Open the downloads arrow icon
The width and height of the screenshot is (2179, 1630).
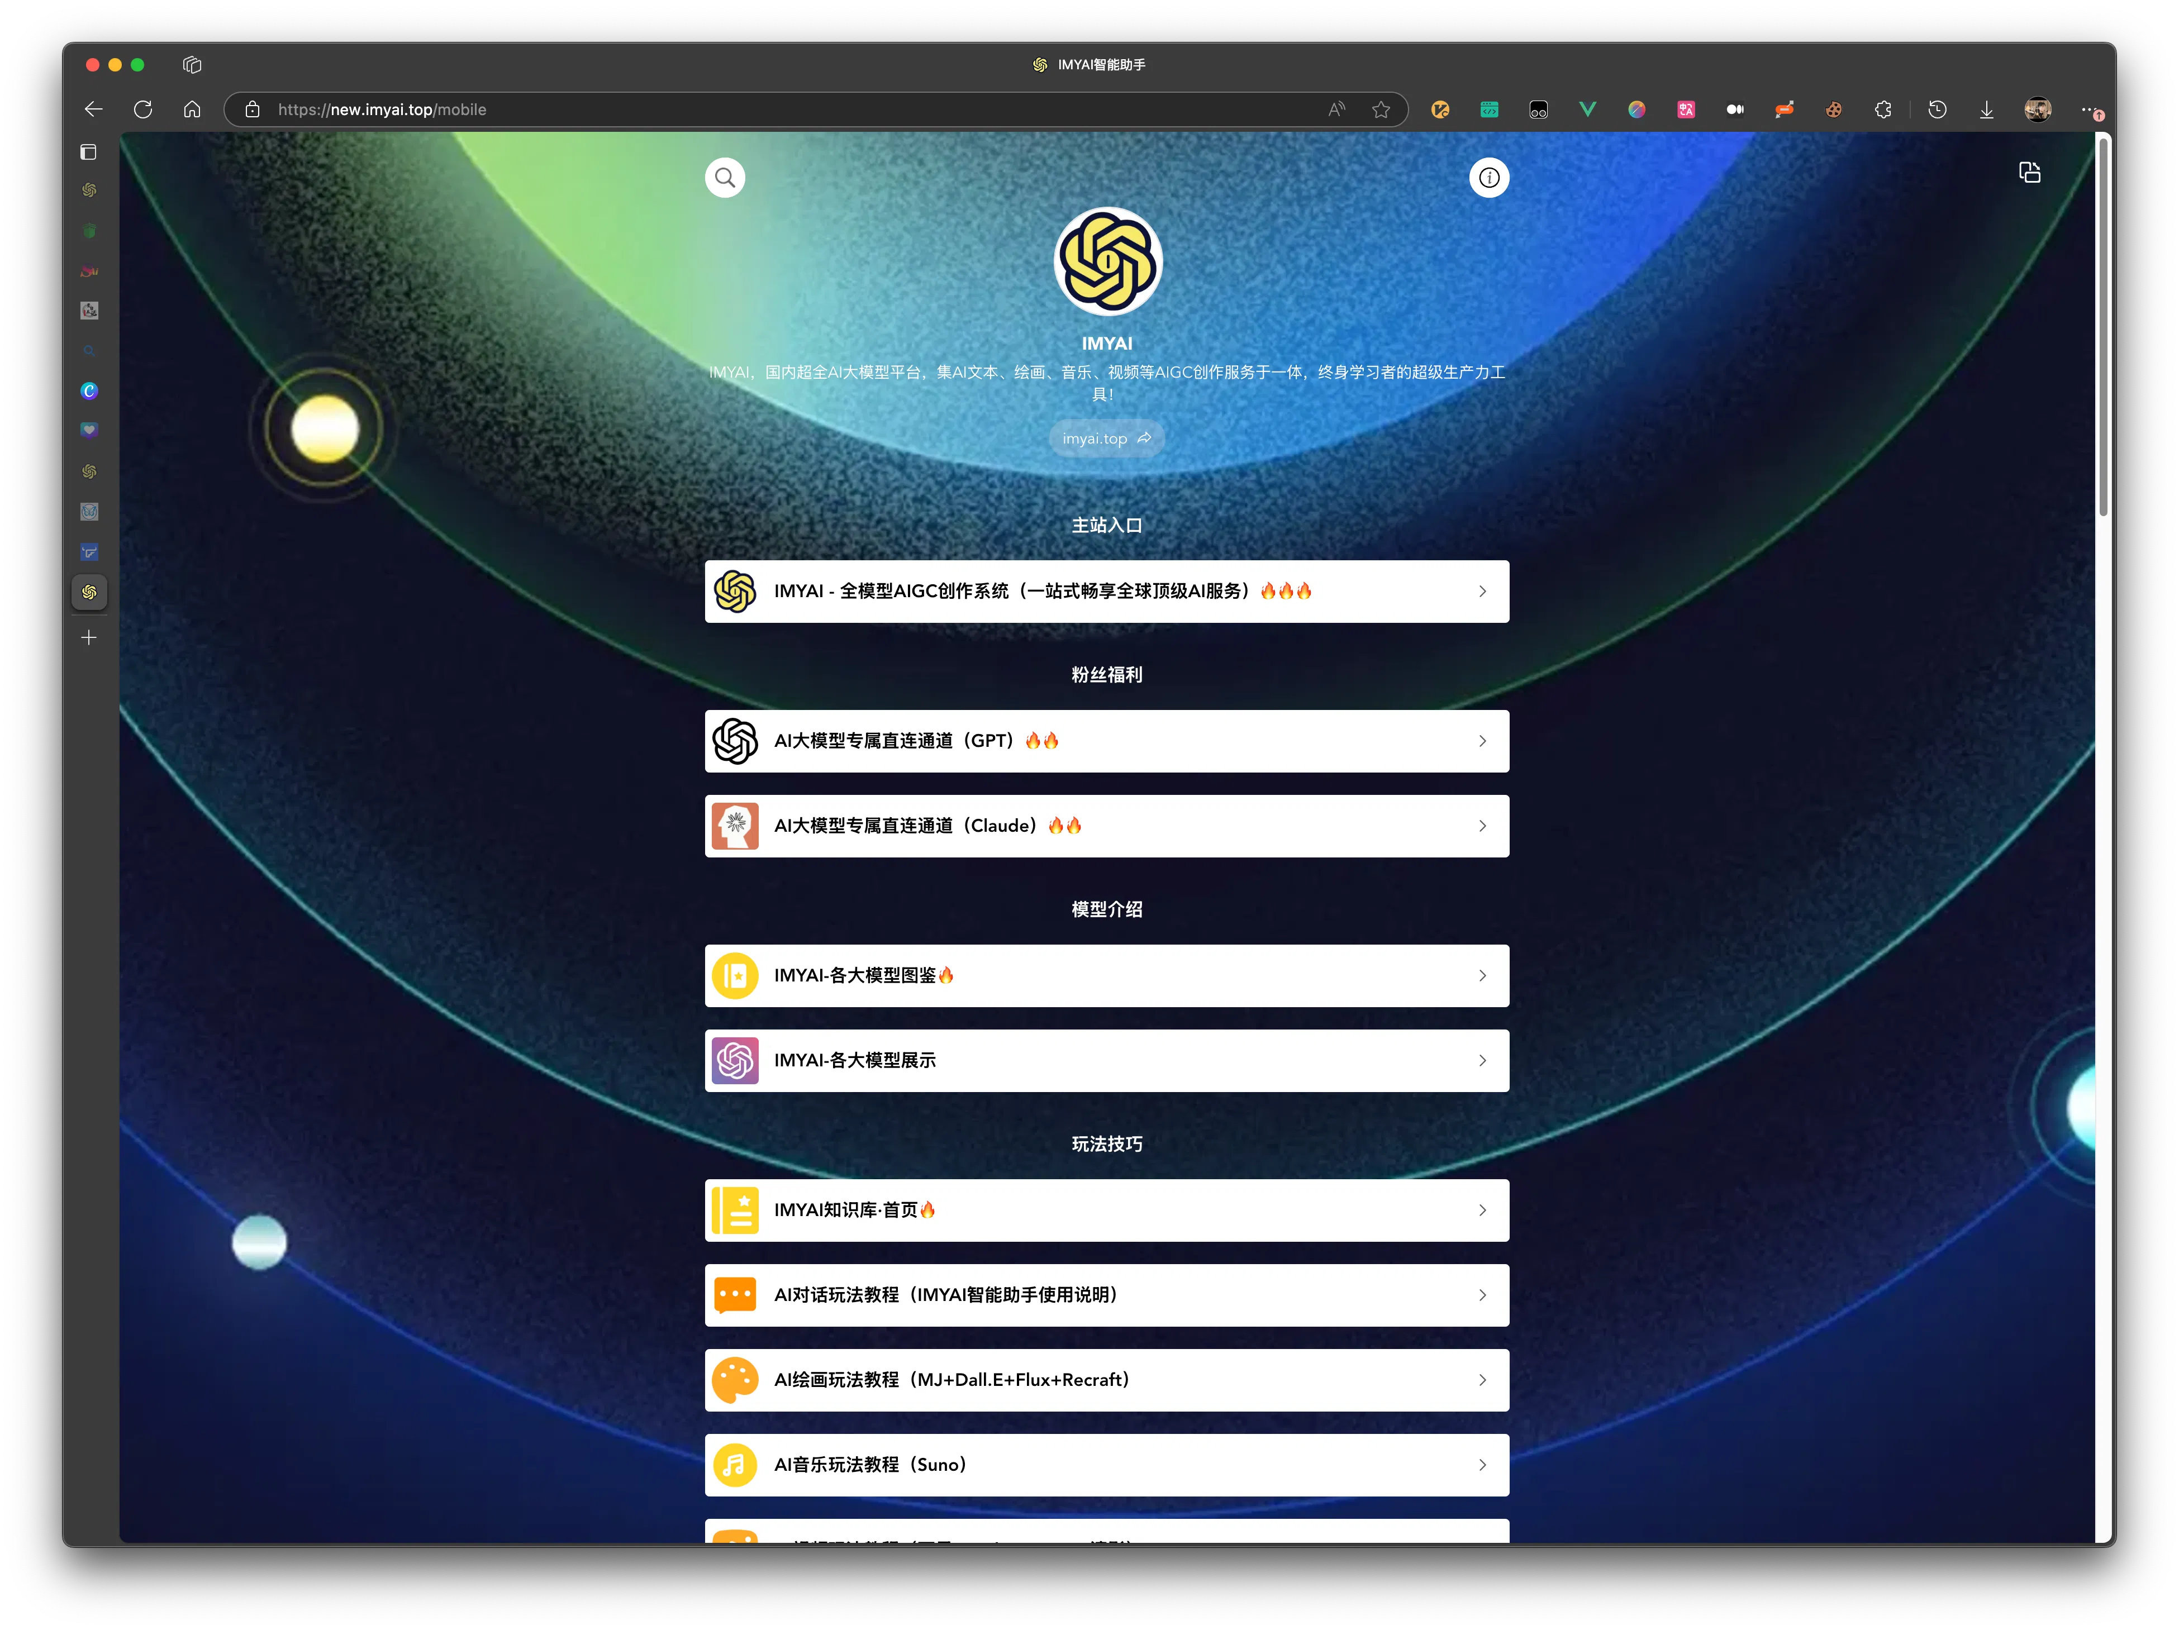(x=1986, y=109)
